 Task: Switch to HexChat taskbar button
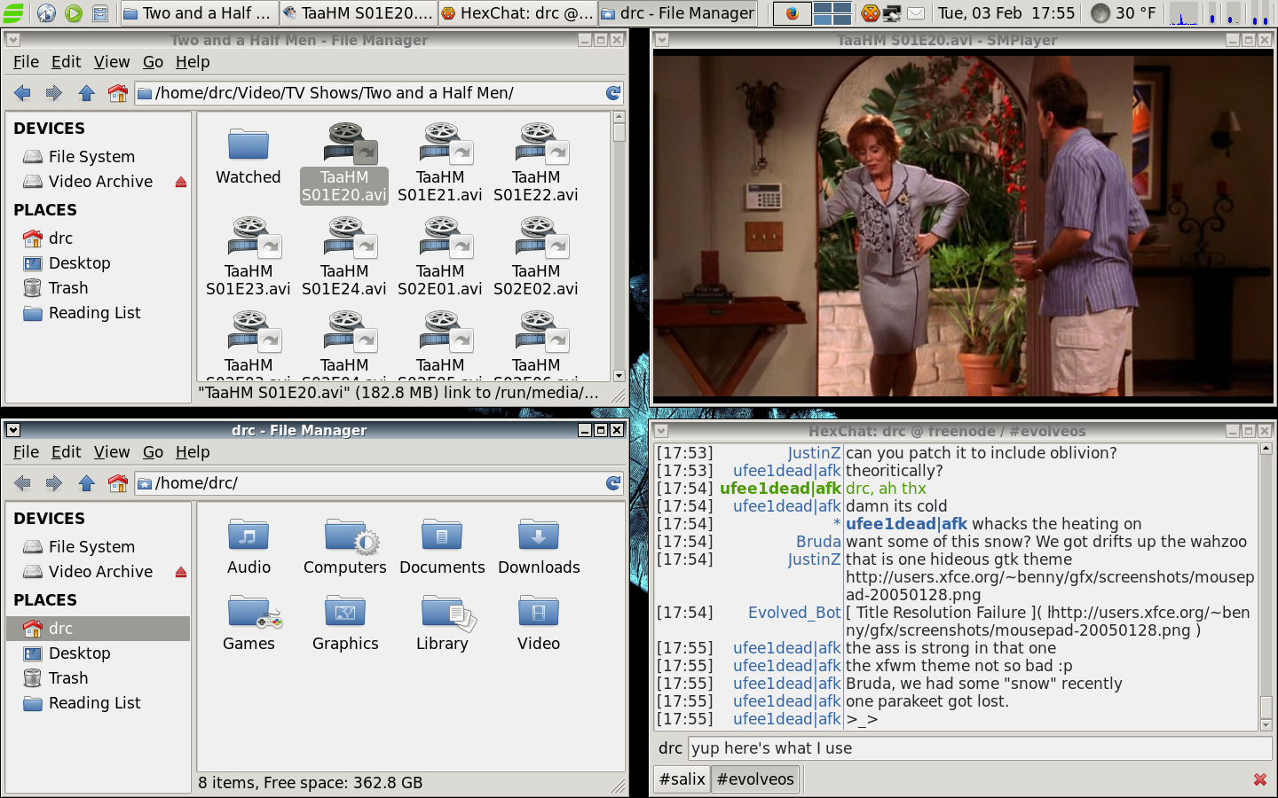click(x=517, y=13)
